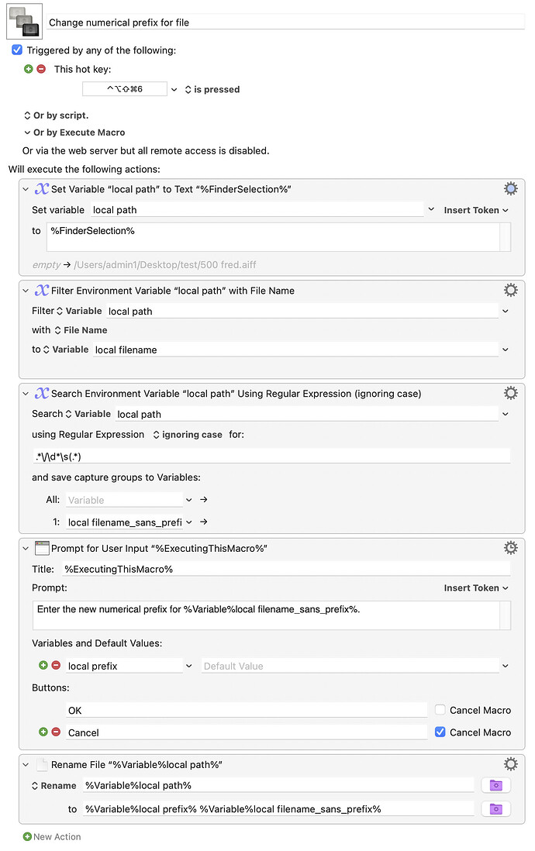Click folder chooser icon beside Rename source path

495,785
